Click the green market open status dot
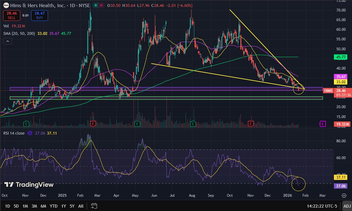Image resolution: width=352 pixels, height=211 pixels. coord(96,5)
